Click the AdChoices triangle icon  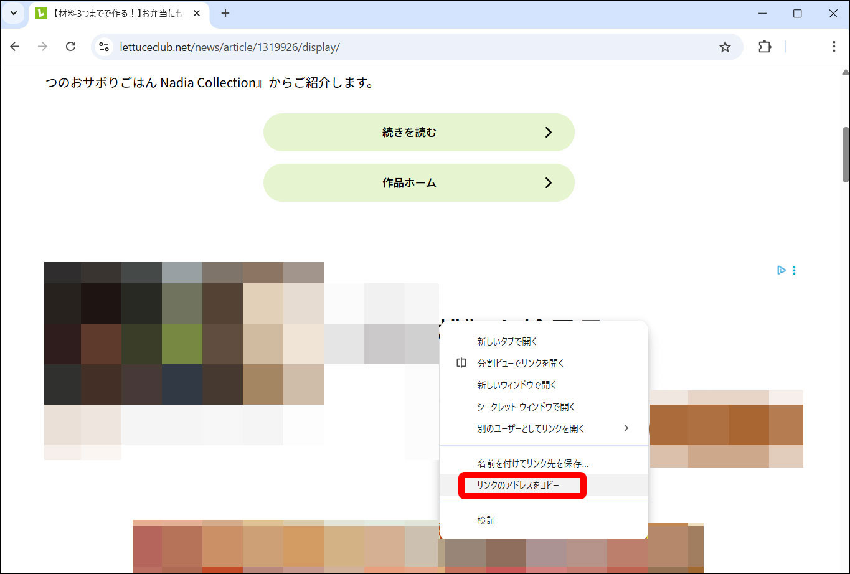pos(781,270)
